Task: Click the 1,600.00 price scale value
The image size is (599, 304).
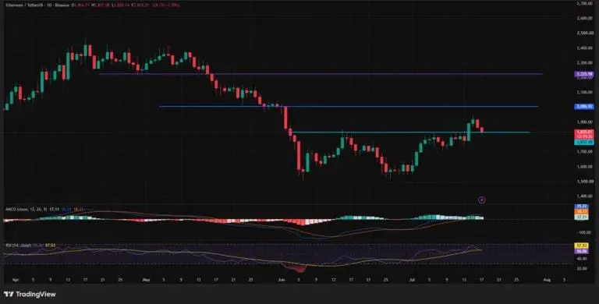Action: pos(585,167)
